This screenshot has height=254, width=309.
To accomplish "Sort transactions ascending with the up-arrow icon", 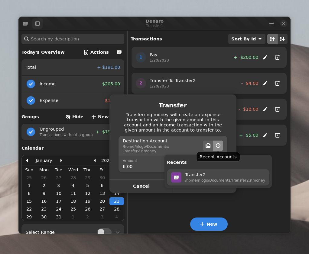I will point(272,39).
